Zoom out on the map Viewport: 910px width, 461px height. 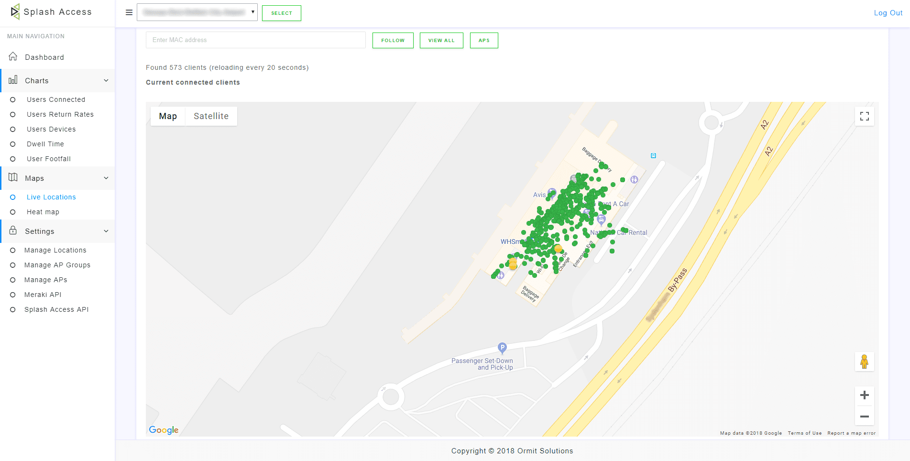[x=864, y=417]
